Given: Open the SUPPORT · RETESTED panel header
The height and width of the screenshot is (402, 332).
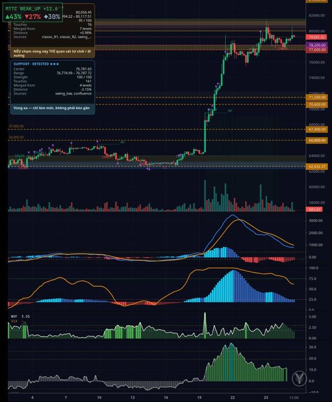Looking at the screenshot, I should [36, 64].
